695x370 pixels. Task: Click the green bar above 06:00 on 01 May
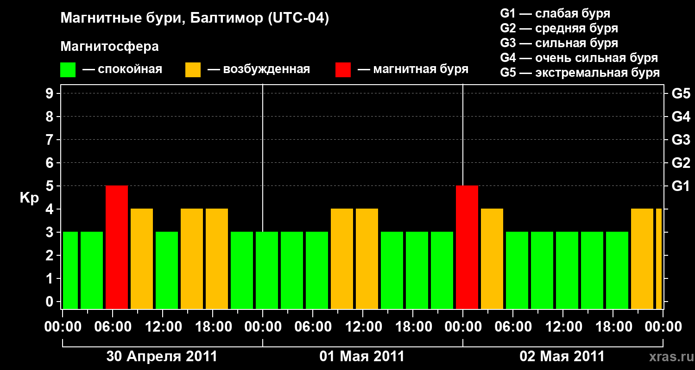[317, 270]
